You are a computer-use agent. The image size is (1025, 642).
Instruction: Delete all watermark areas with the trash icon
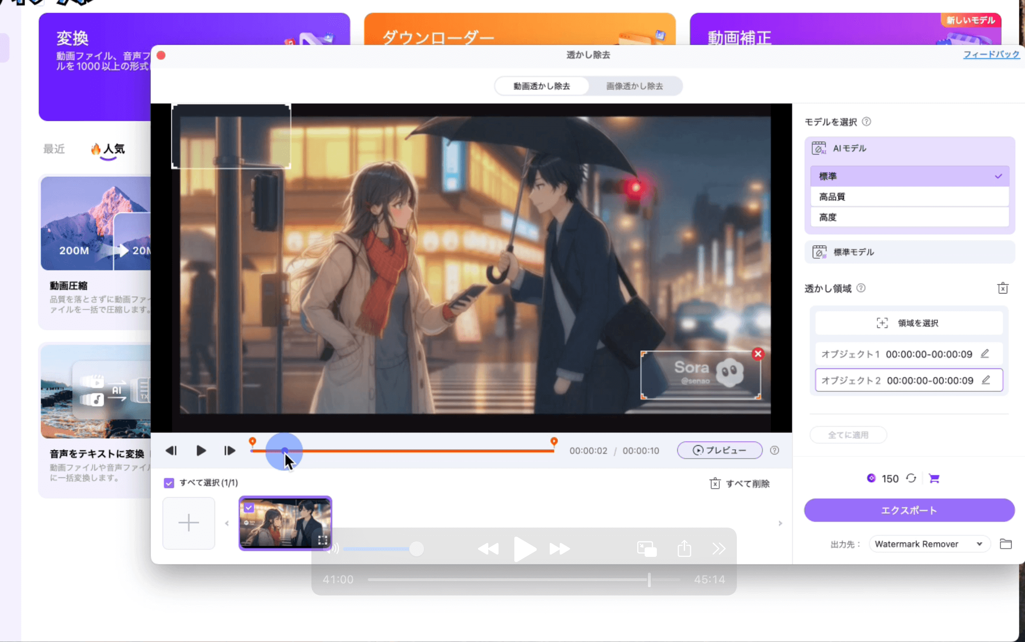(1003, 288)
